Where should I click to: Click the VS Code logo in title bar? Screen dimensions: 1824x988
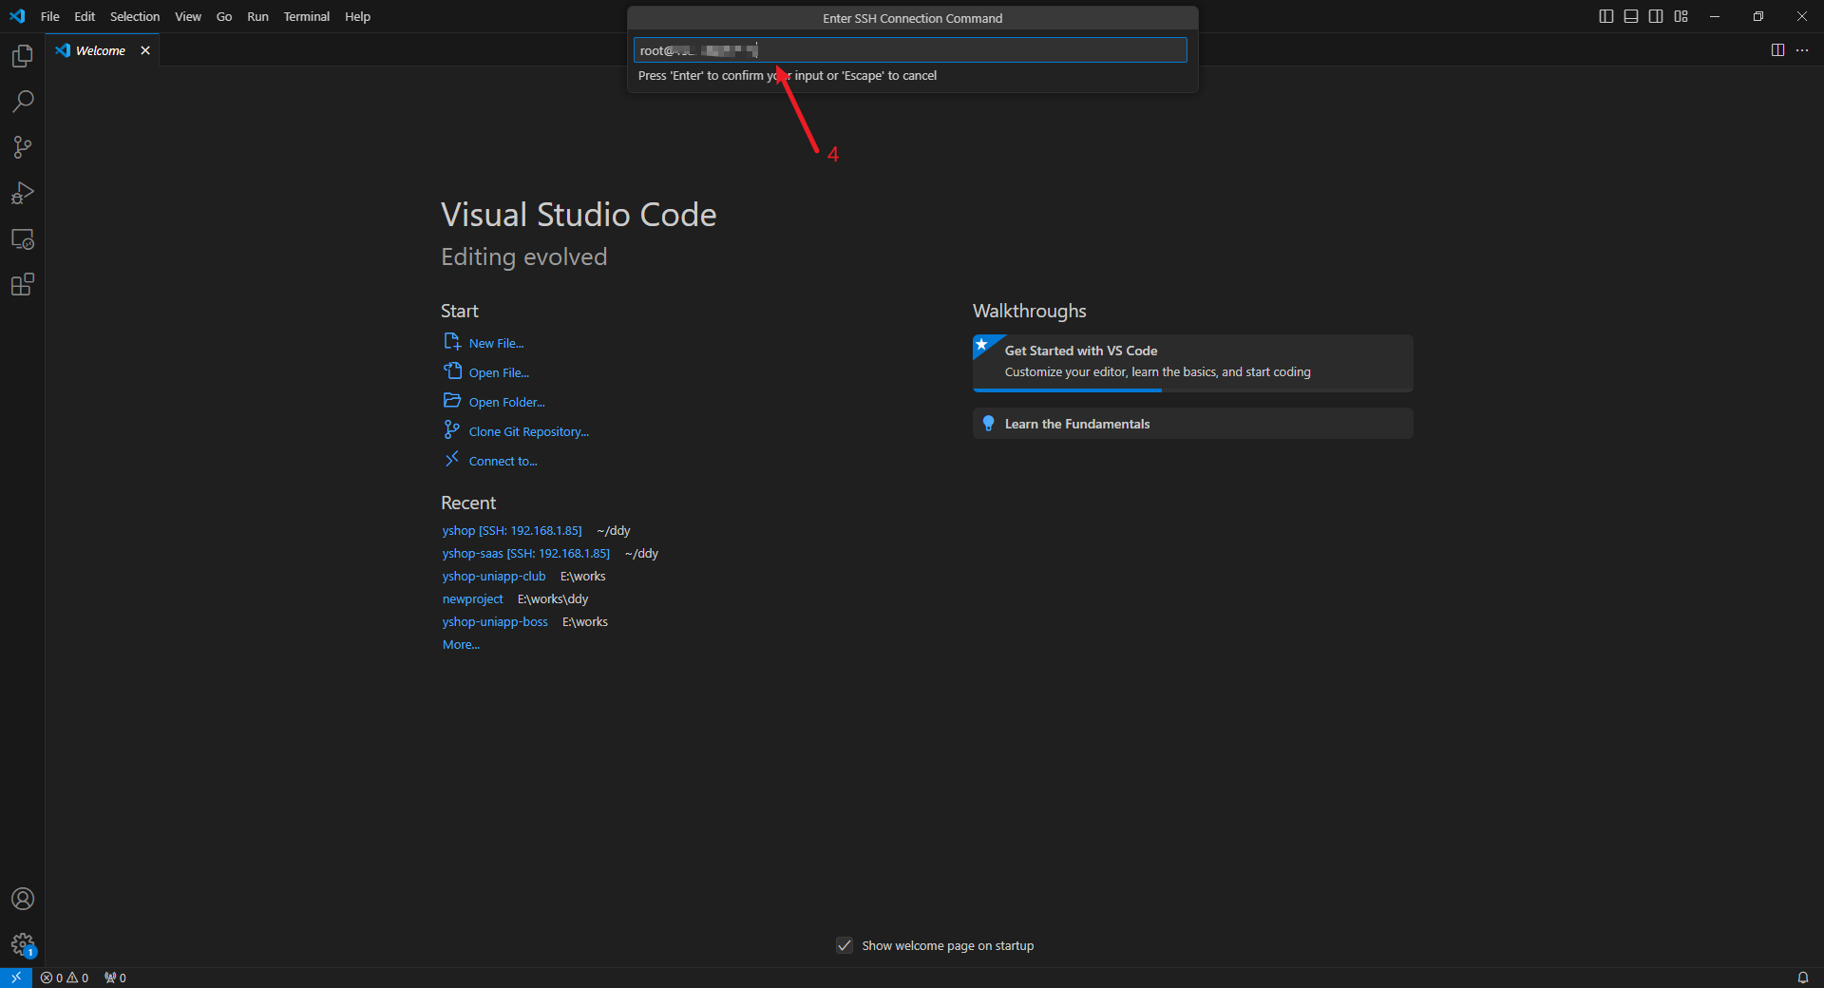[x=17, y=16]
